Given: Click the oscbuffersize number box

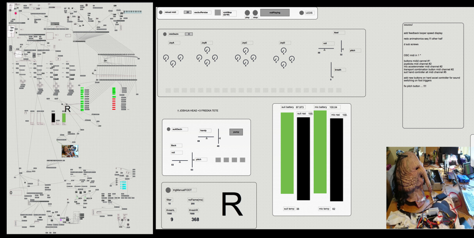Looking at the screenshot, I should [188, 13].
